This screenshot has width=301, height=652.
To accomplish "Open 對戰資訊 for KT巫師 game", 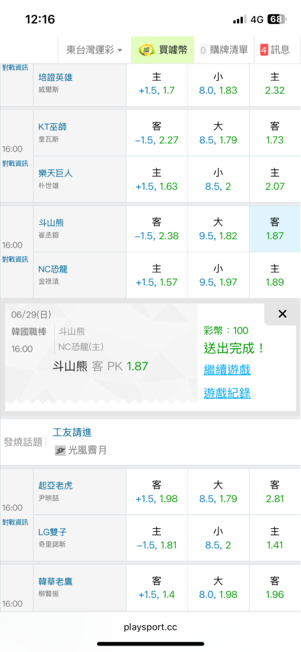I will 16,163.
